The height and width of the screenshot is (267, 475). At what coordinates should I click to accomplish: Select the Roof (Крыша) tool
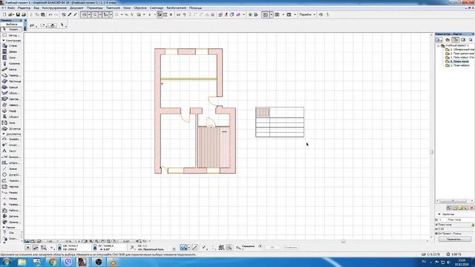11,88
